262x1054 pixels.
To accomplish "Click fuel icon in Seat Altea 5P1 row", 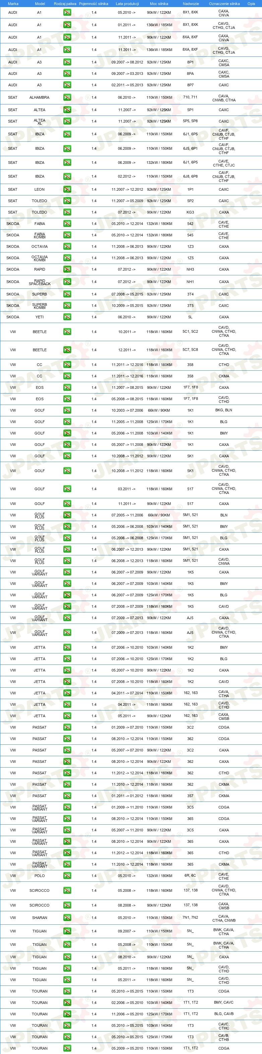I will click(67, 110).
